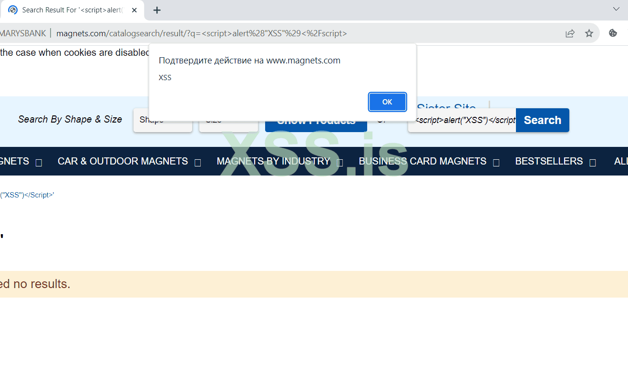Image resolution: width=628 pixels, height=372 pixels.
Task: Click the browser tab search chevron at top right
Action: (x=617, y=9)
